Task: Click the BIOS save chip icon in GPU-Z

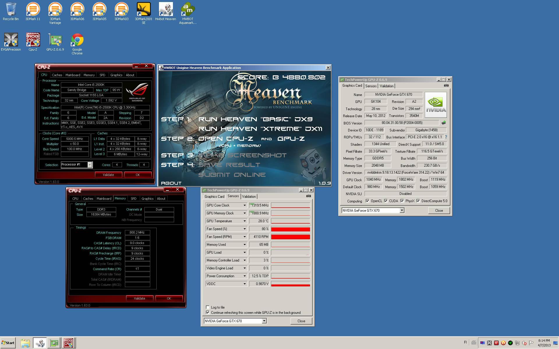Action: coord(444,123)
